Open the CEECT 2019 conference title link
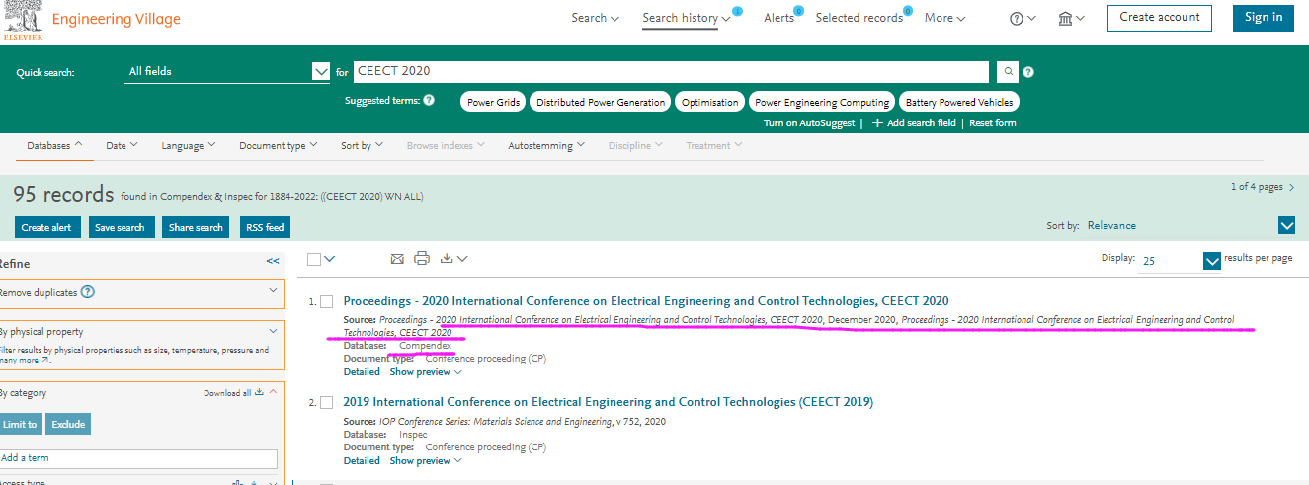The image size is (1309, 485). point(608,402)
